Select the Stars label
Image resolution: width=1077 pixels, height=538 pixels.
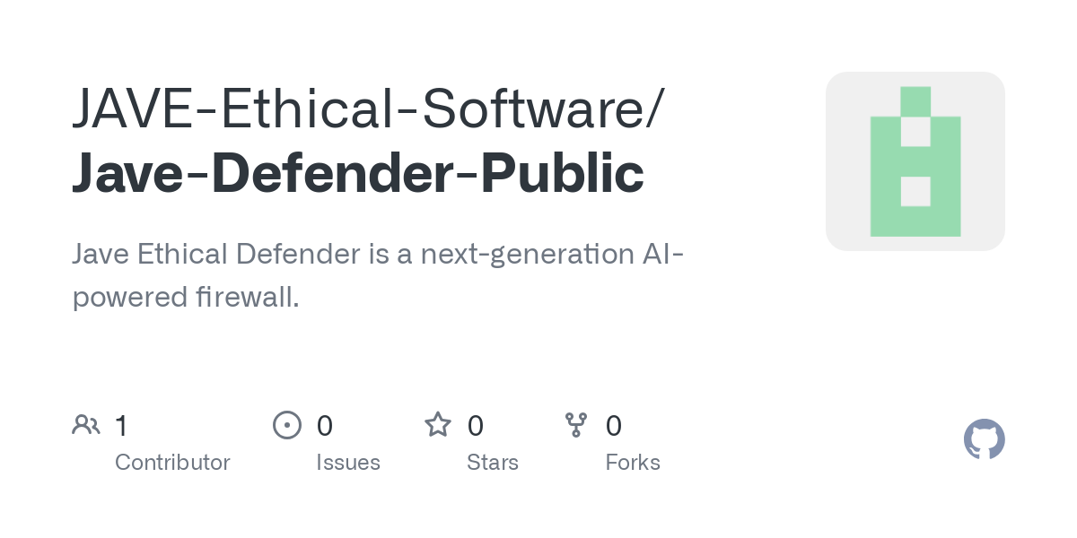[493, 463]
